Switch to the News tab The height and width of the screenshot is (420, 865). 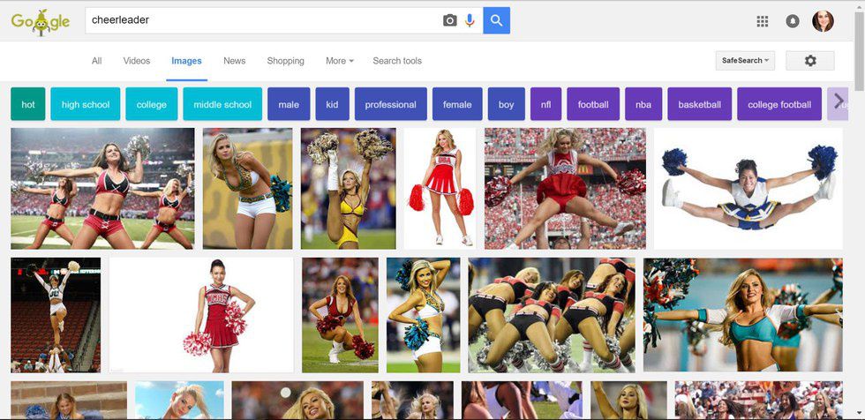coord(235,61)
